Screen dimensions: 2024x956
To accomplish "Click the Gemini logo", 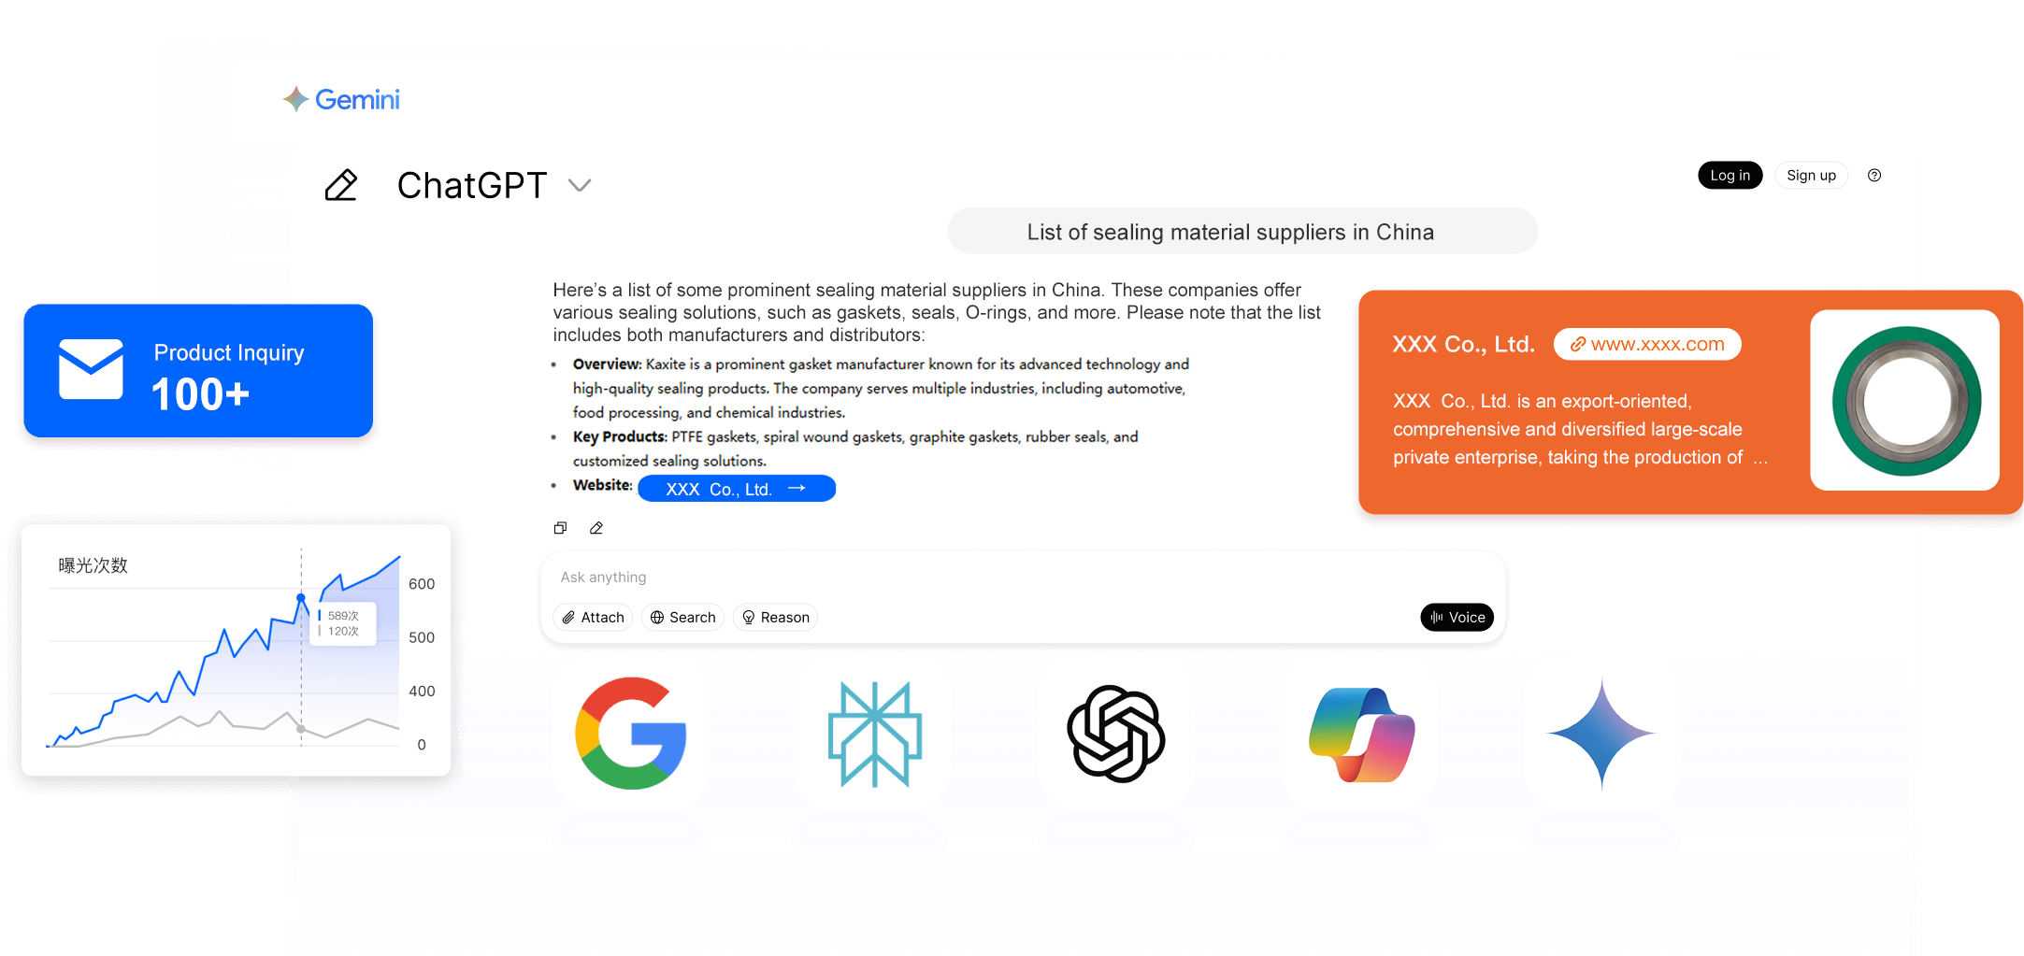I will coord(342,99).
